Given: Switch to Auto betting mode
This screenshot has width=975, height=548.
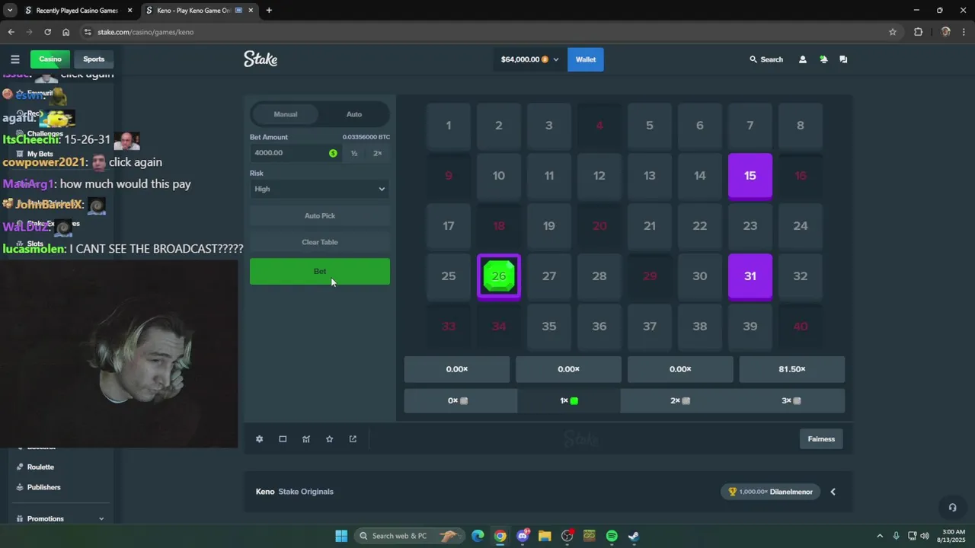Looking at the screenshot, I should tap(354, 114).
